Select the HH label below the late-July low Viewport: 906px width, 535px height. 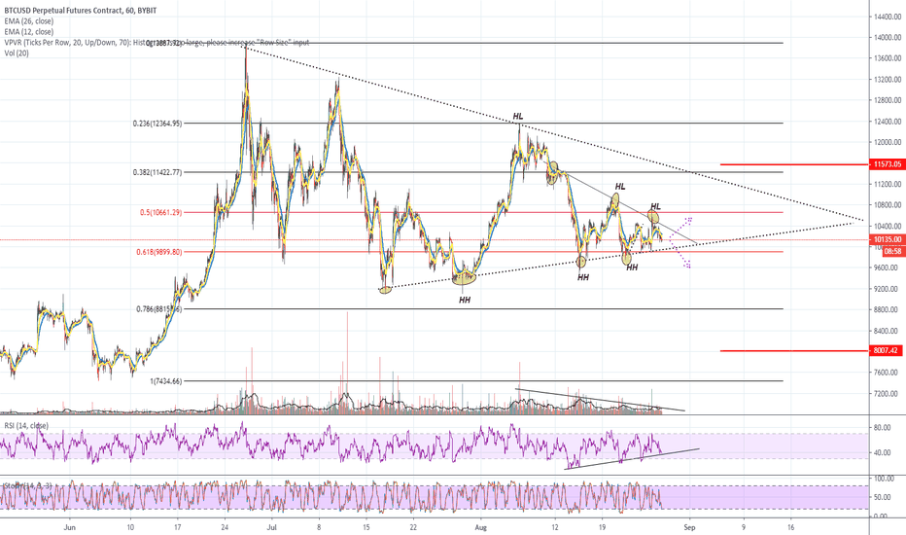(x=465, y=301)
